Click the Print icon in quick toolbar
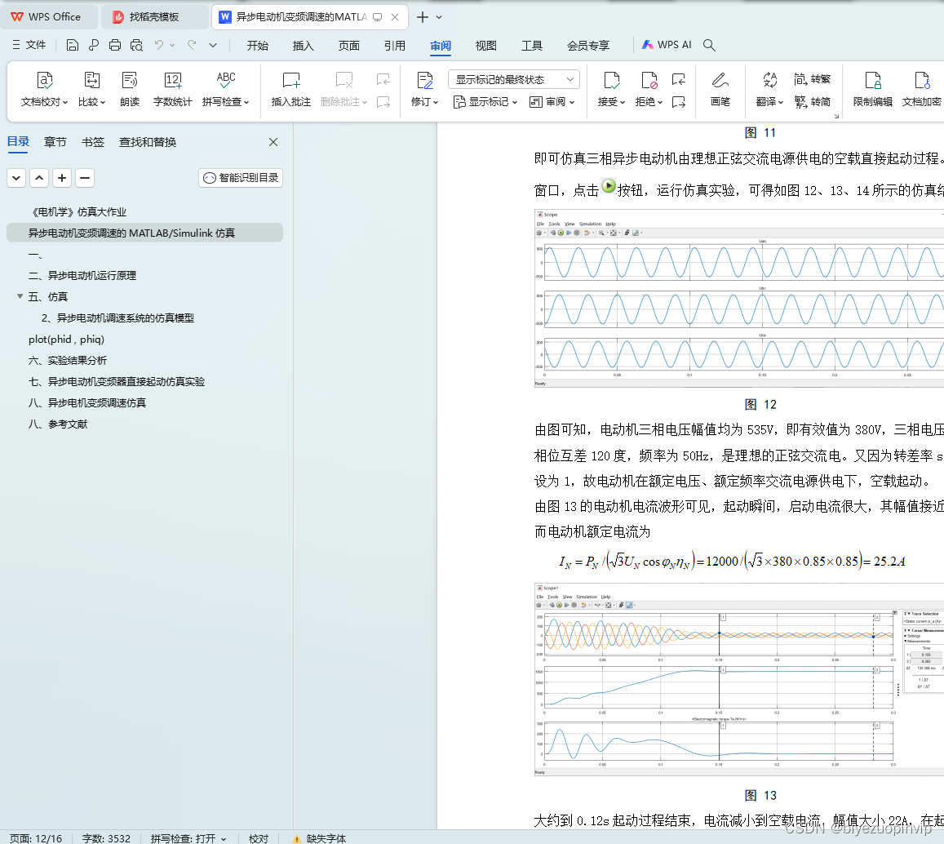944x844 pixels. [115, 45]
